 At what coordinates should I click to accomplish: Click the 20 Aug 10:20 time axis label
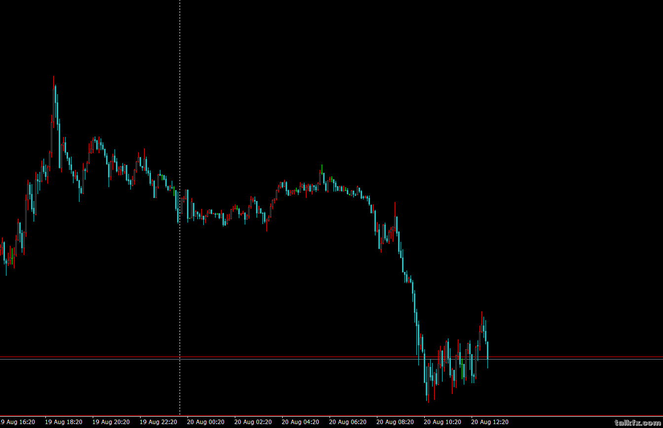tap(442, 422)
